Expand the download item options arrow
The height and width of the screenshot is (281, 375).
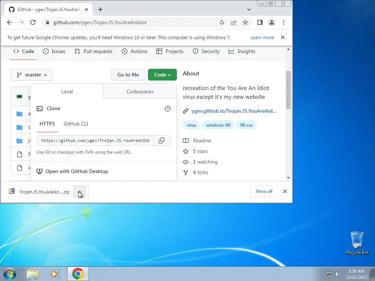79,192
